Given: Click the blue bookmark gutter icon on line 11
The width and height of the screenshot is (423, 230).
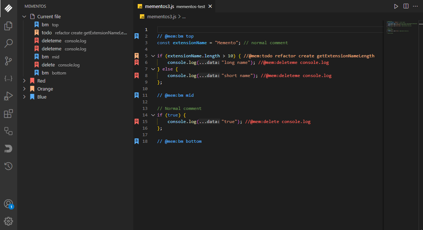Looking at the screenshot, I should click(x=137, y=95).
